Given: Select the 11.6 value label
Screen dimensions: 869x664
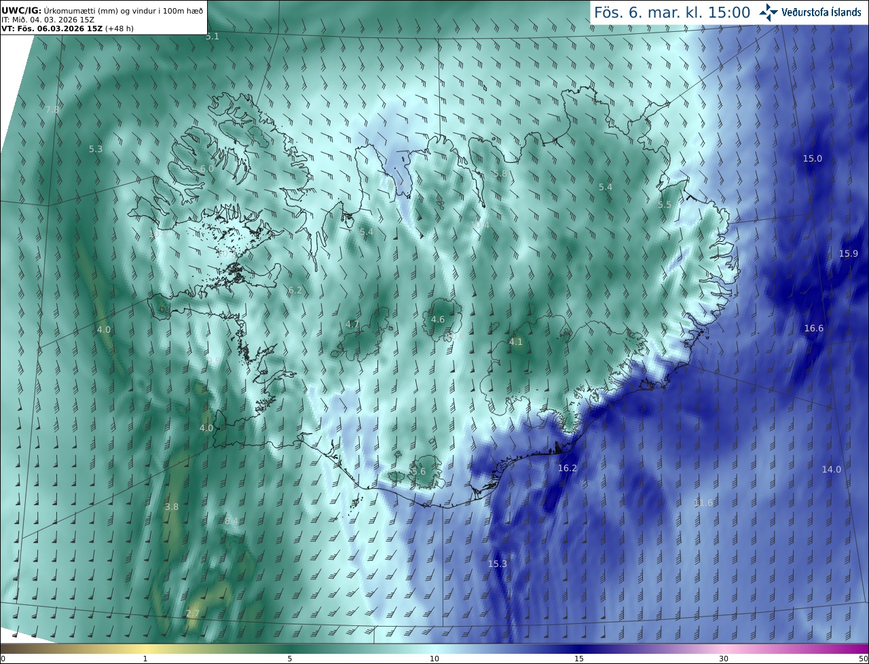Looking at the screenshot, I should click(703, 503).
